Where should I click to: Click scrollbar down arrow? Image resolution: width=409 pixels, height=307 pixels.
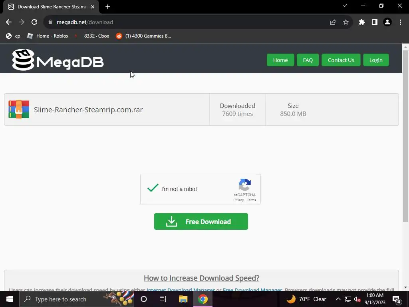(x=405, y=287)
